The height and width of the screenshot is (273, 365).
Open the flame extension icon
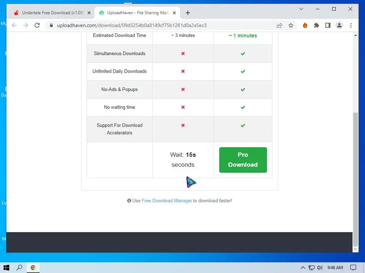click(305, 25)
